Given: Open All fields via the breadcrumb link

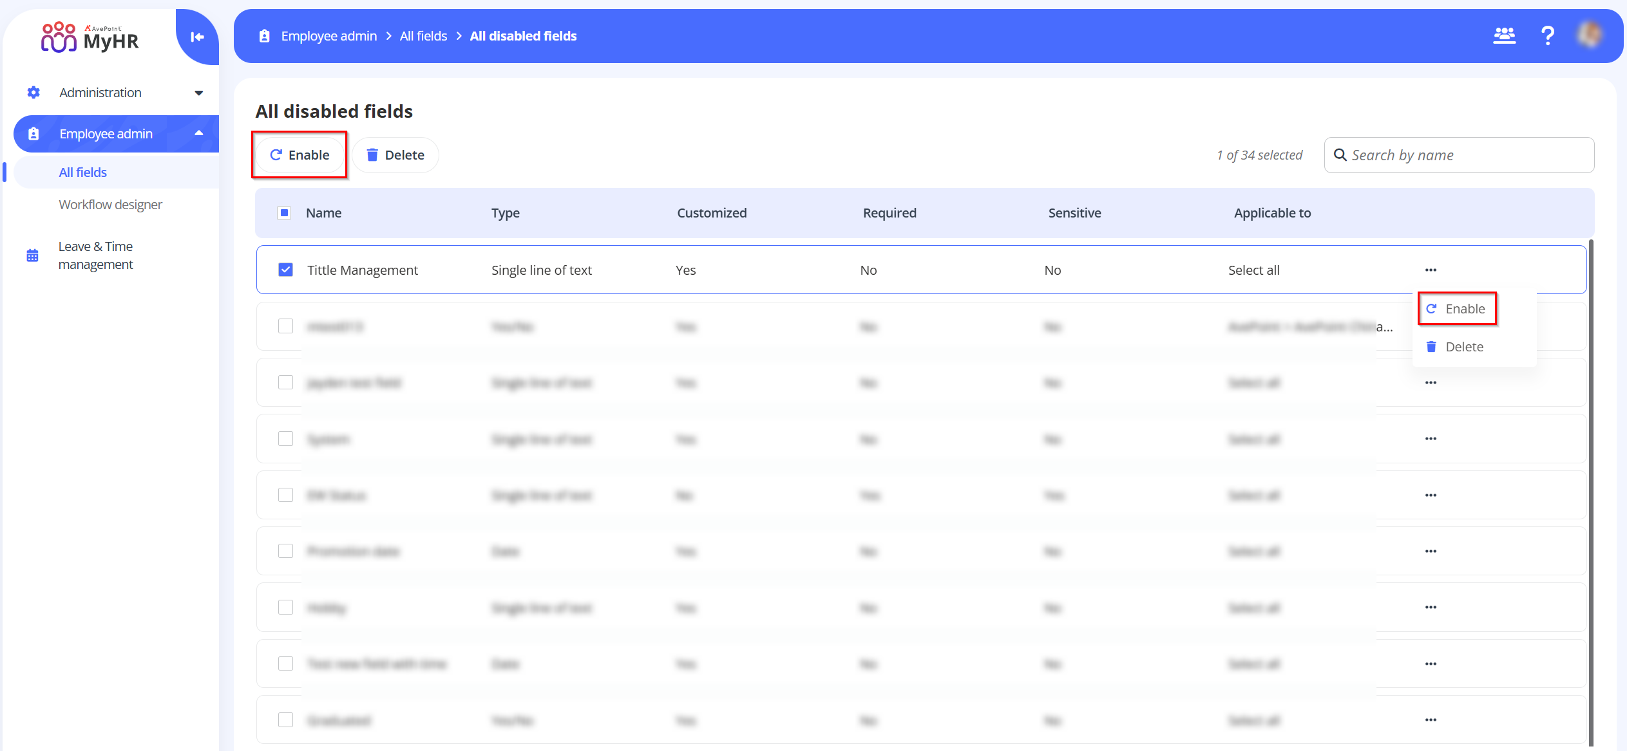Looking at the screenshot, I should click(x=423, y=35).
